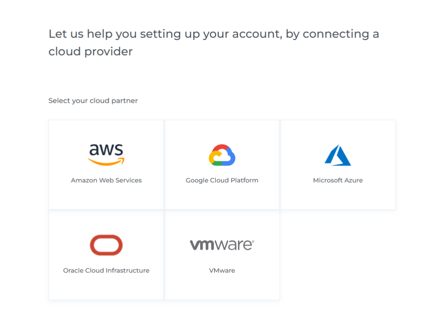
Task: Click the red Oracle oval logo
Action: click(106, 245)
